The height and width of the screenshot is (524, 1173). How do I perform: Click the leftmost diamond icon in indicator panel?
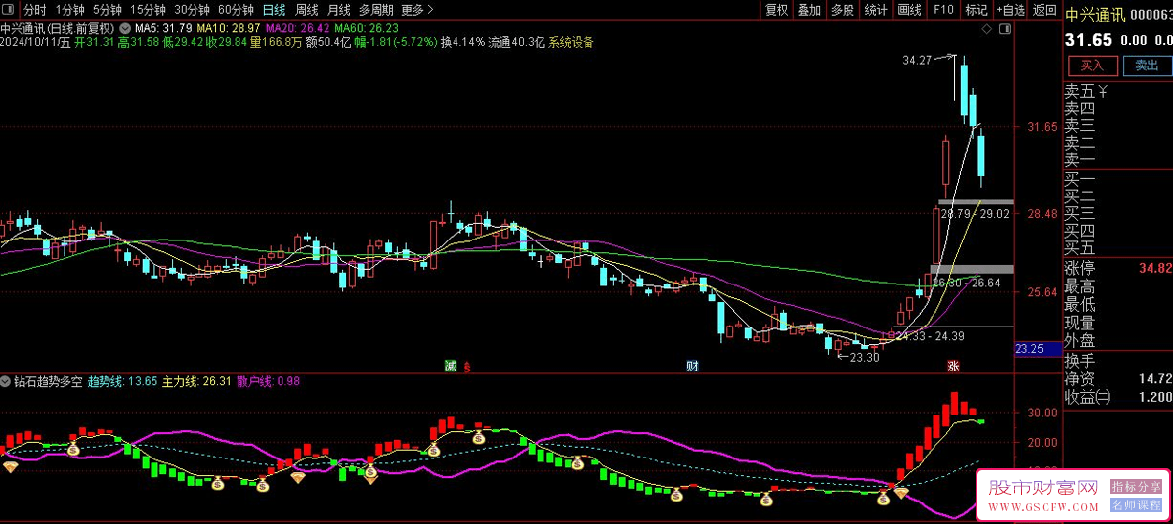(x=10, y=467)
